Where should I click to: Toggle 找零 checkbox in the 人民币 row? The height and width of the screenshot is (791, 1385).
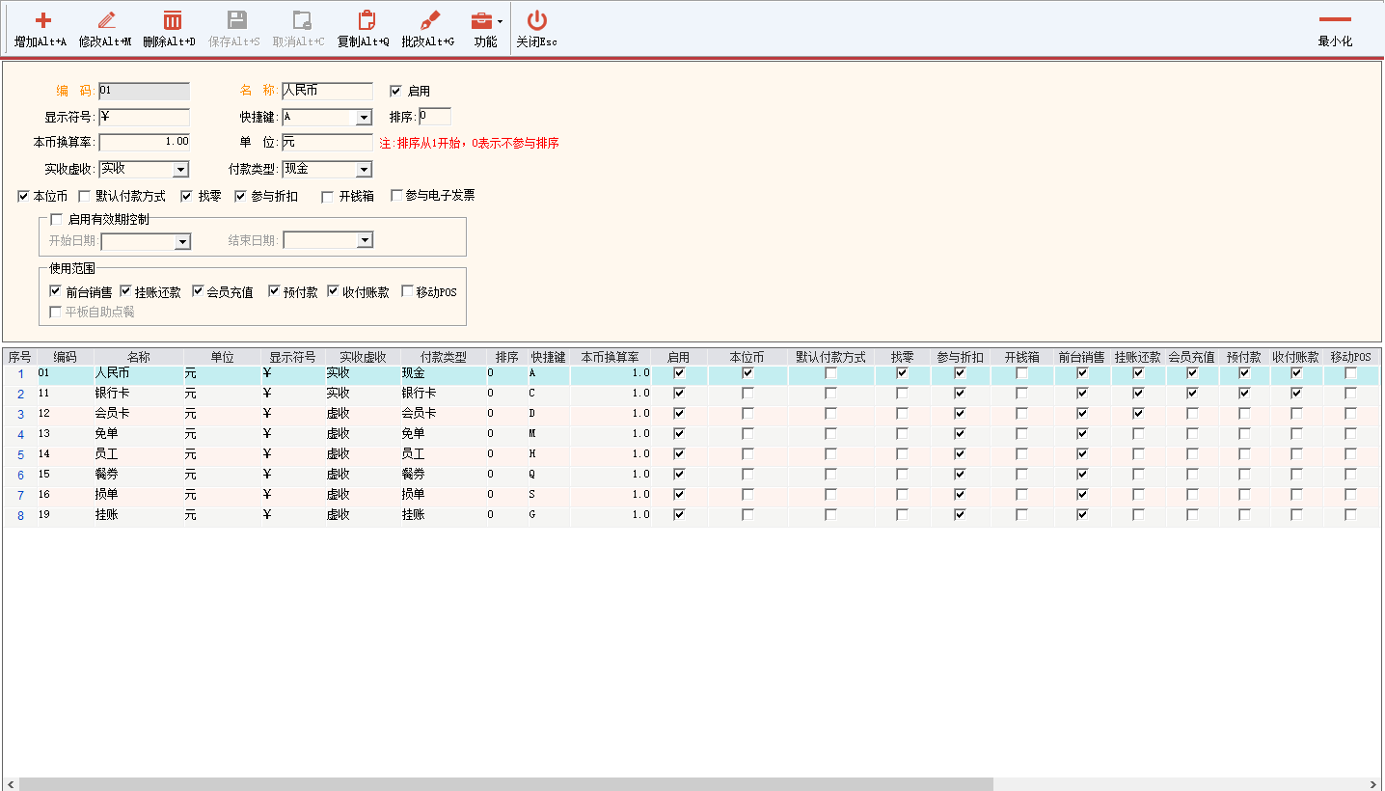pos(902,373)
